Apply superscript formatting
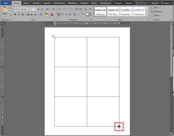 point(36,15)
